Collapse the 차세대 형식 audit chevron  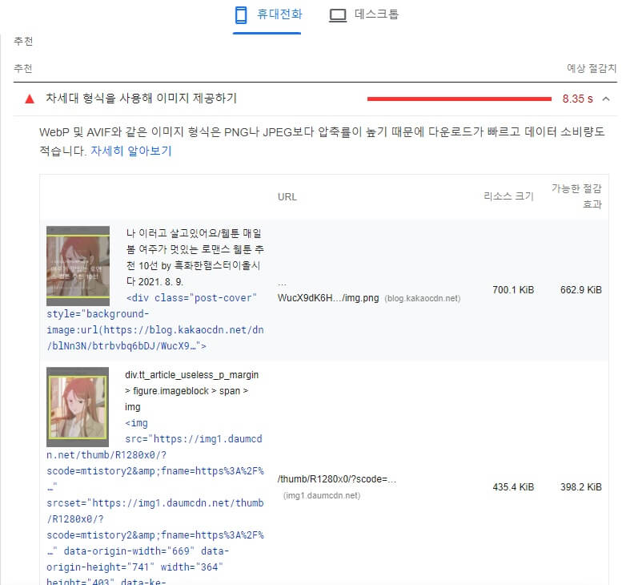[x=606, y=99]
